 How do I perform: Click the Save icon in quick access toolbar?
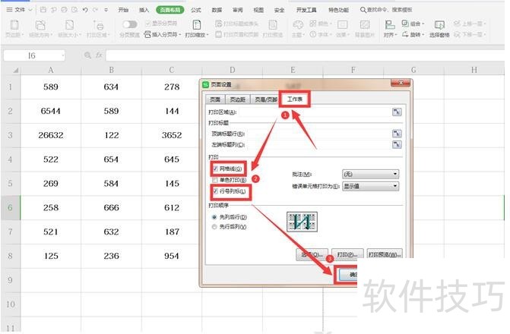coord(43,10)
